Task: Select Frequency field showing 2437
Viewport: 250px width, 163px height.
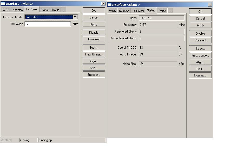Action: [x=158, y=25]
